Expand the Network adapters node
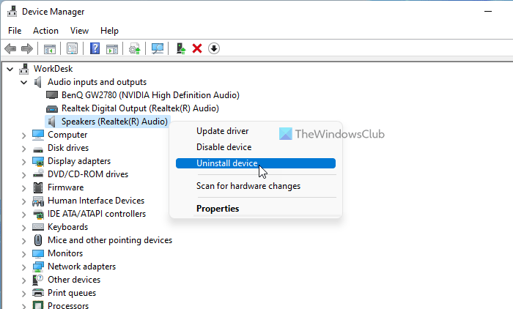513x309 pixels. (23, 267)
